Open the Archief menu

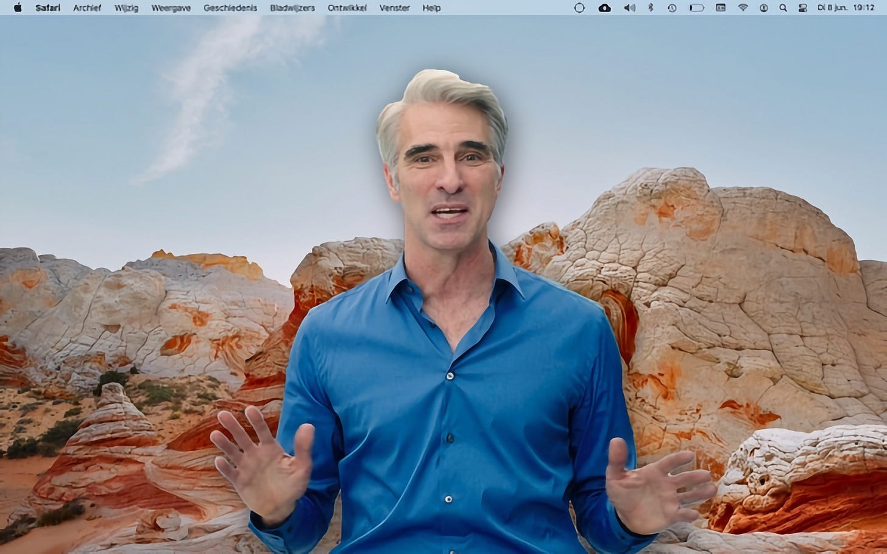click(87, 8)
